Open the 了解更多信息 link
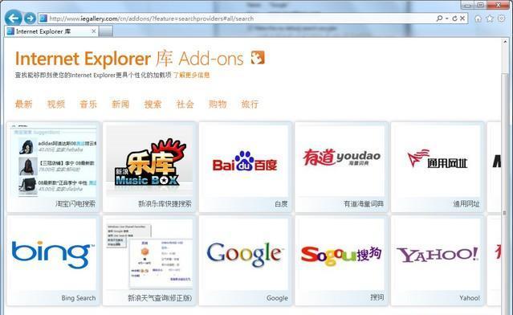Screen dimensions: 513x315 (x=191, y=75)
